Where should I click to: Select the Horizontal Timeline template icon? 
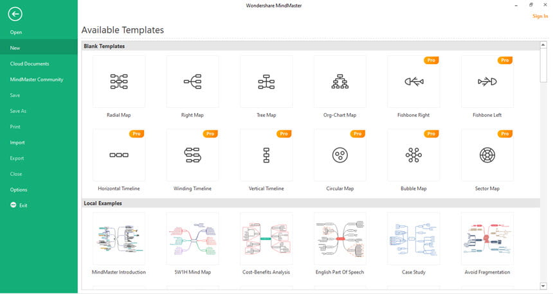[119, 155]
